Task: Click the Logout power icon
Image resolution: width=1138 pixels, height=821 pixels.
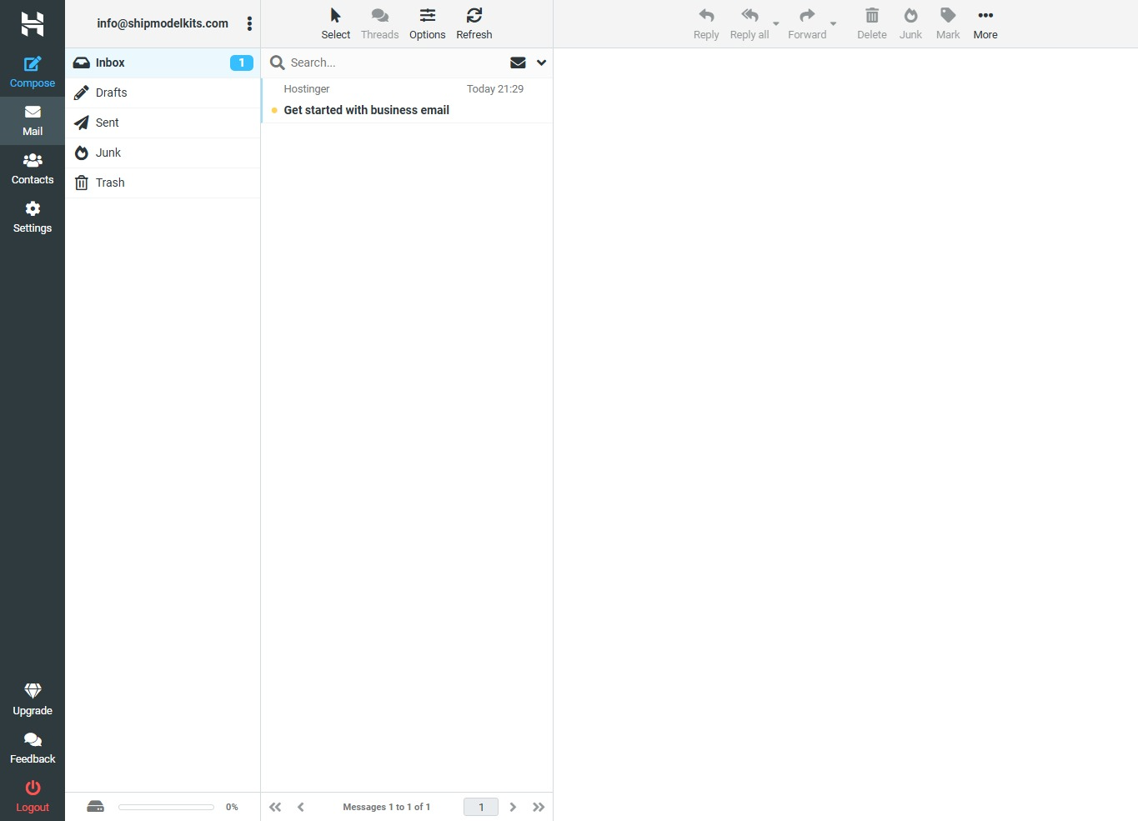Action: pyautogui.click(x=33, y=788)
